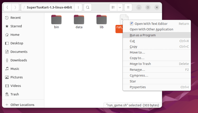Select Compress… from the context menu
Viewport: 198px width, 113px height.
click(157, 75)
